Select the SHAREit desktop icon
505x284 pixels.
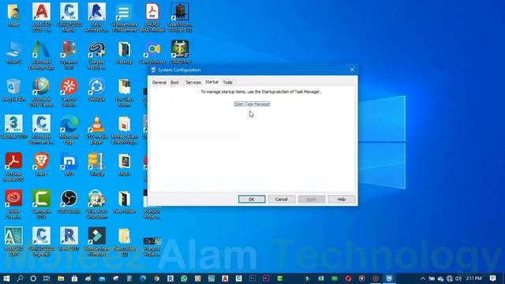[96, 89]
